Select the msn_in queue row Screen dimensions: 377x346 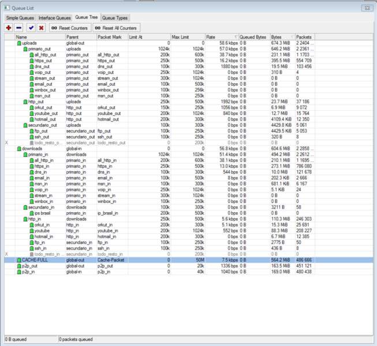pos(189,184)
